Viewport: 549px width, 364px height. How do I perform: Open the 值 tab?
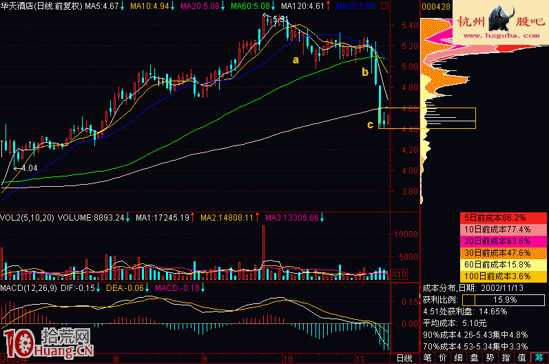[521, 358]
